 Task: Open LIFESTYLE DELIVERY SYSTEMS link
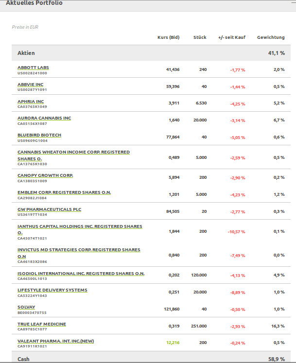(x=52, y=290)
